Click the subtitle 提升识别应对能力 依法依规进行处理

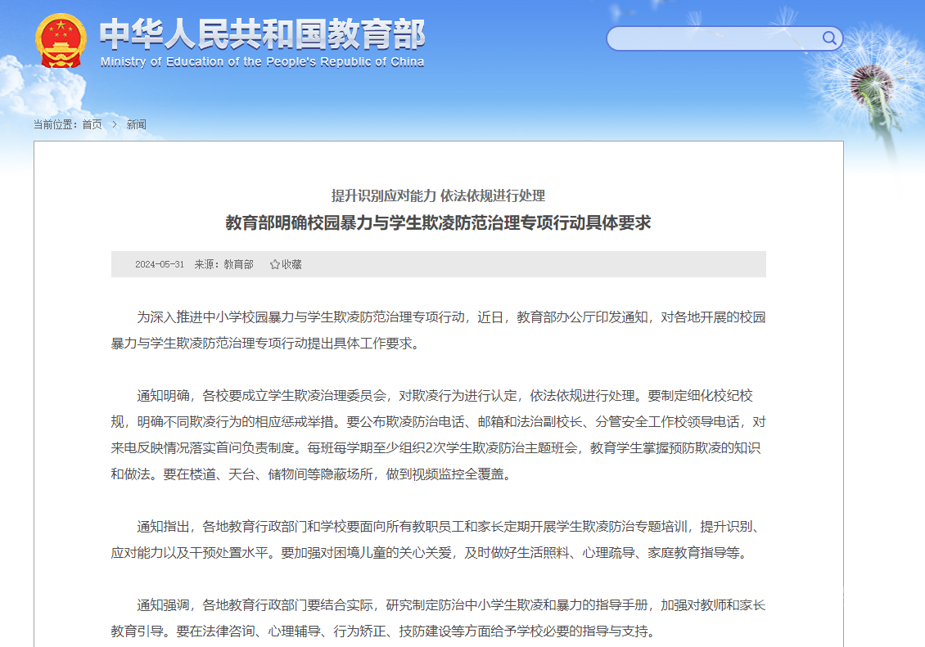point(438,195)
